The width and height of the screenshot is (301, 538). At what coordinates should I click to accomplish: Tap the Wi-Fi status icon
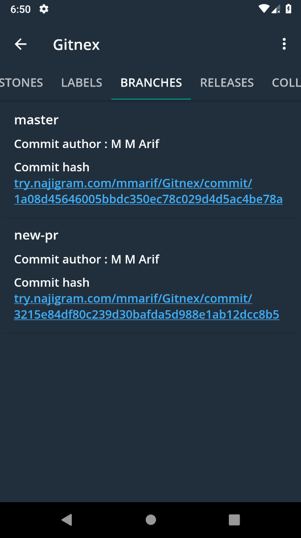[x=264, y=9]
